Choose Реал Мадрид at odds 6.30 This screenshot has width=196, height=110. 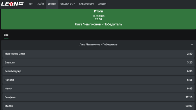pos(98,71)
